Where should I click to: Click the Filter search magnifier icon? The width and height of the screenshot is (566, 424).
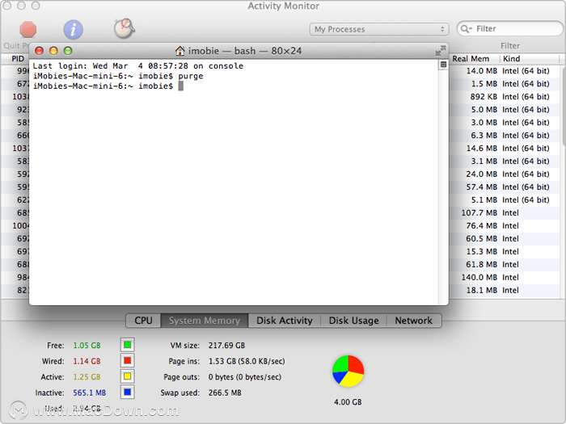(467, 29)
